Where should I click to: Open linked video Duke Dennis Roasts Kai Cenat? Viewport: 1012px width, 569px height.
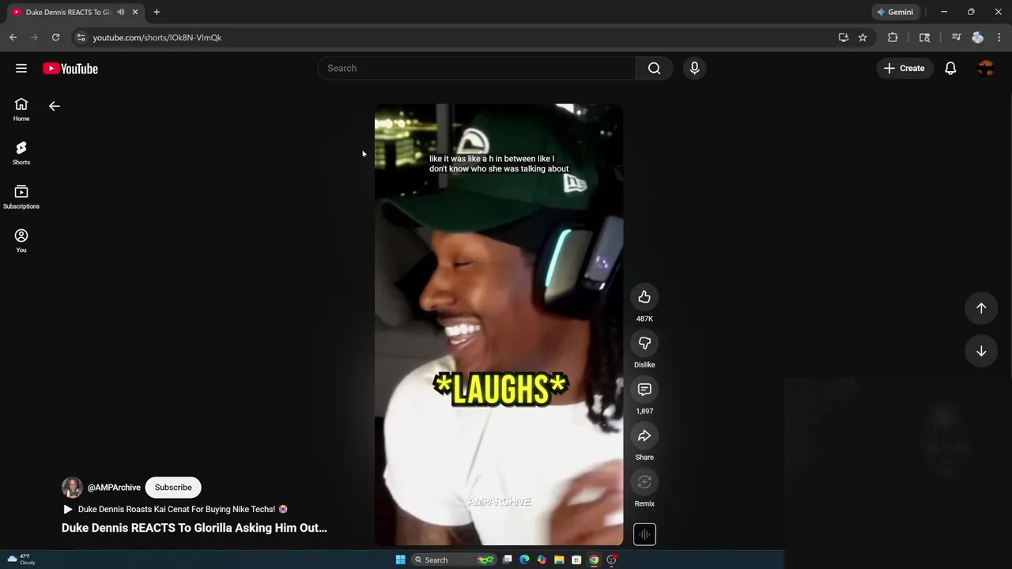coord(176,510)
